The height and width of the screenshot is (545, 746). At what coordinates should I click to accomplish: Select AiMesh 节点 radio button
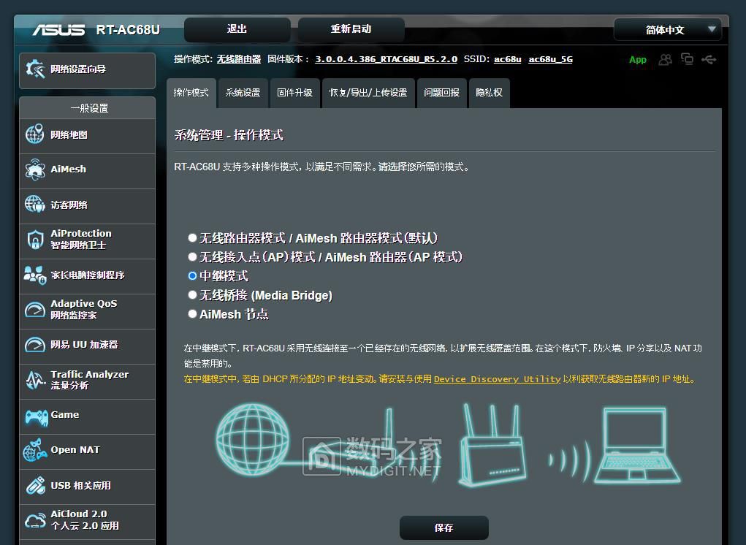pos(192,314)
